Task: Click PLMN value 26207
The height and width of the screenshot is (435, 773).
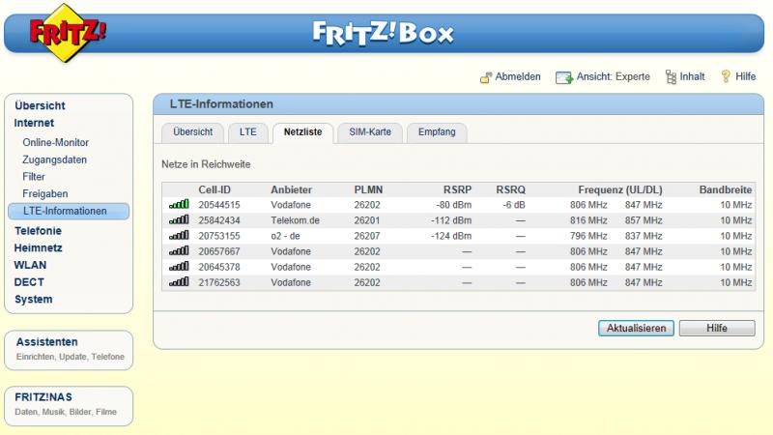Action: tap(367, 236)
